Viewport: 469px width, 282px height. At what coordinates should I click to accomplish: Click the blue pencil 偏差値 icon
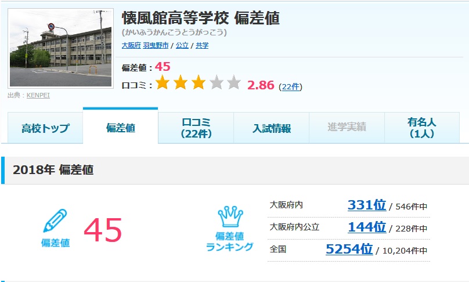[x=55, y=220]
